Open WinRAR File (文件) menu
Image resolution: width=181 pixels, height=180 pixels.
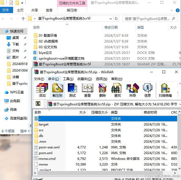[39, 79]
